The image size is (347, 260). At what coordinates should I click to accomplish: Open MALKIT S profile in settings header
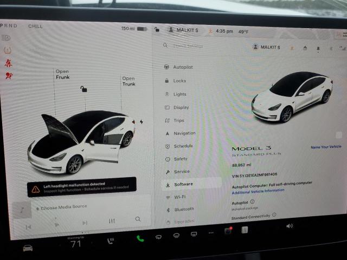click(x=267, y=47)
